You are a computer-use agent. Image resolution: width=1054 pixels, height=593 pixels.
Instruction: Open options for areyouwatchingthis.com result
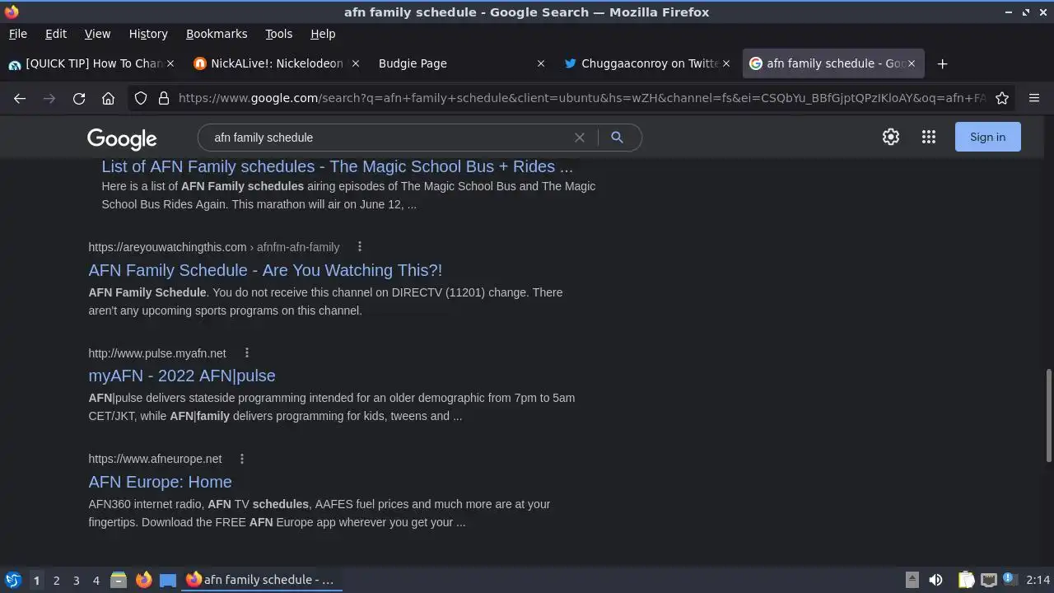(x=360, y=247)
